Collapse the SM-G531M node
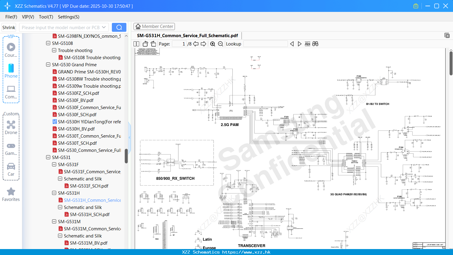Screen dimensions: 453x255 point(54,221)
